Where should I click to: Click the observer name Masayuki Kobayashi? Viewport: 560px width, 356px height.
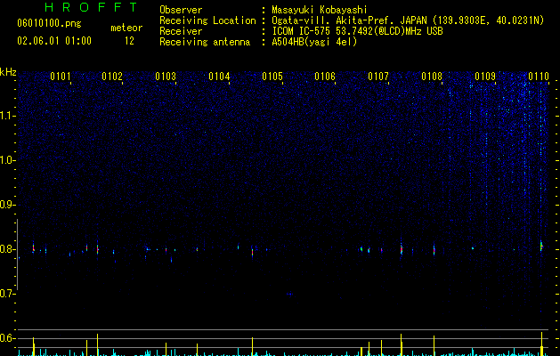pos(320,10)
